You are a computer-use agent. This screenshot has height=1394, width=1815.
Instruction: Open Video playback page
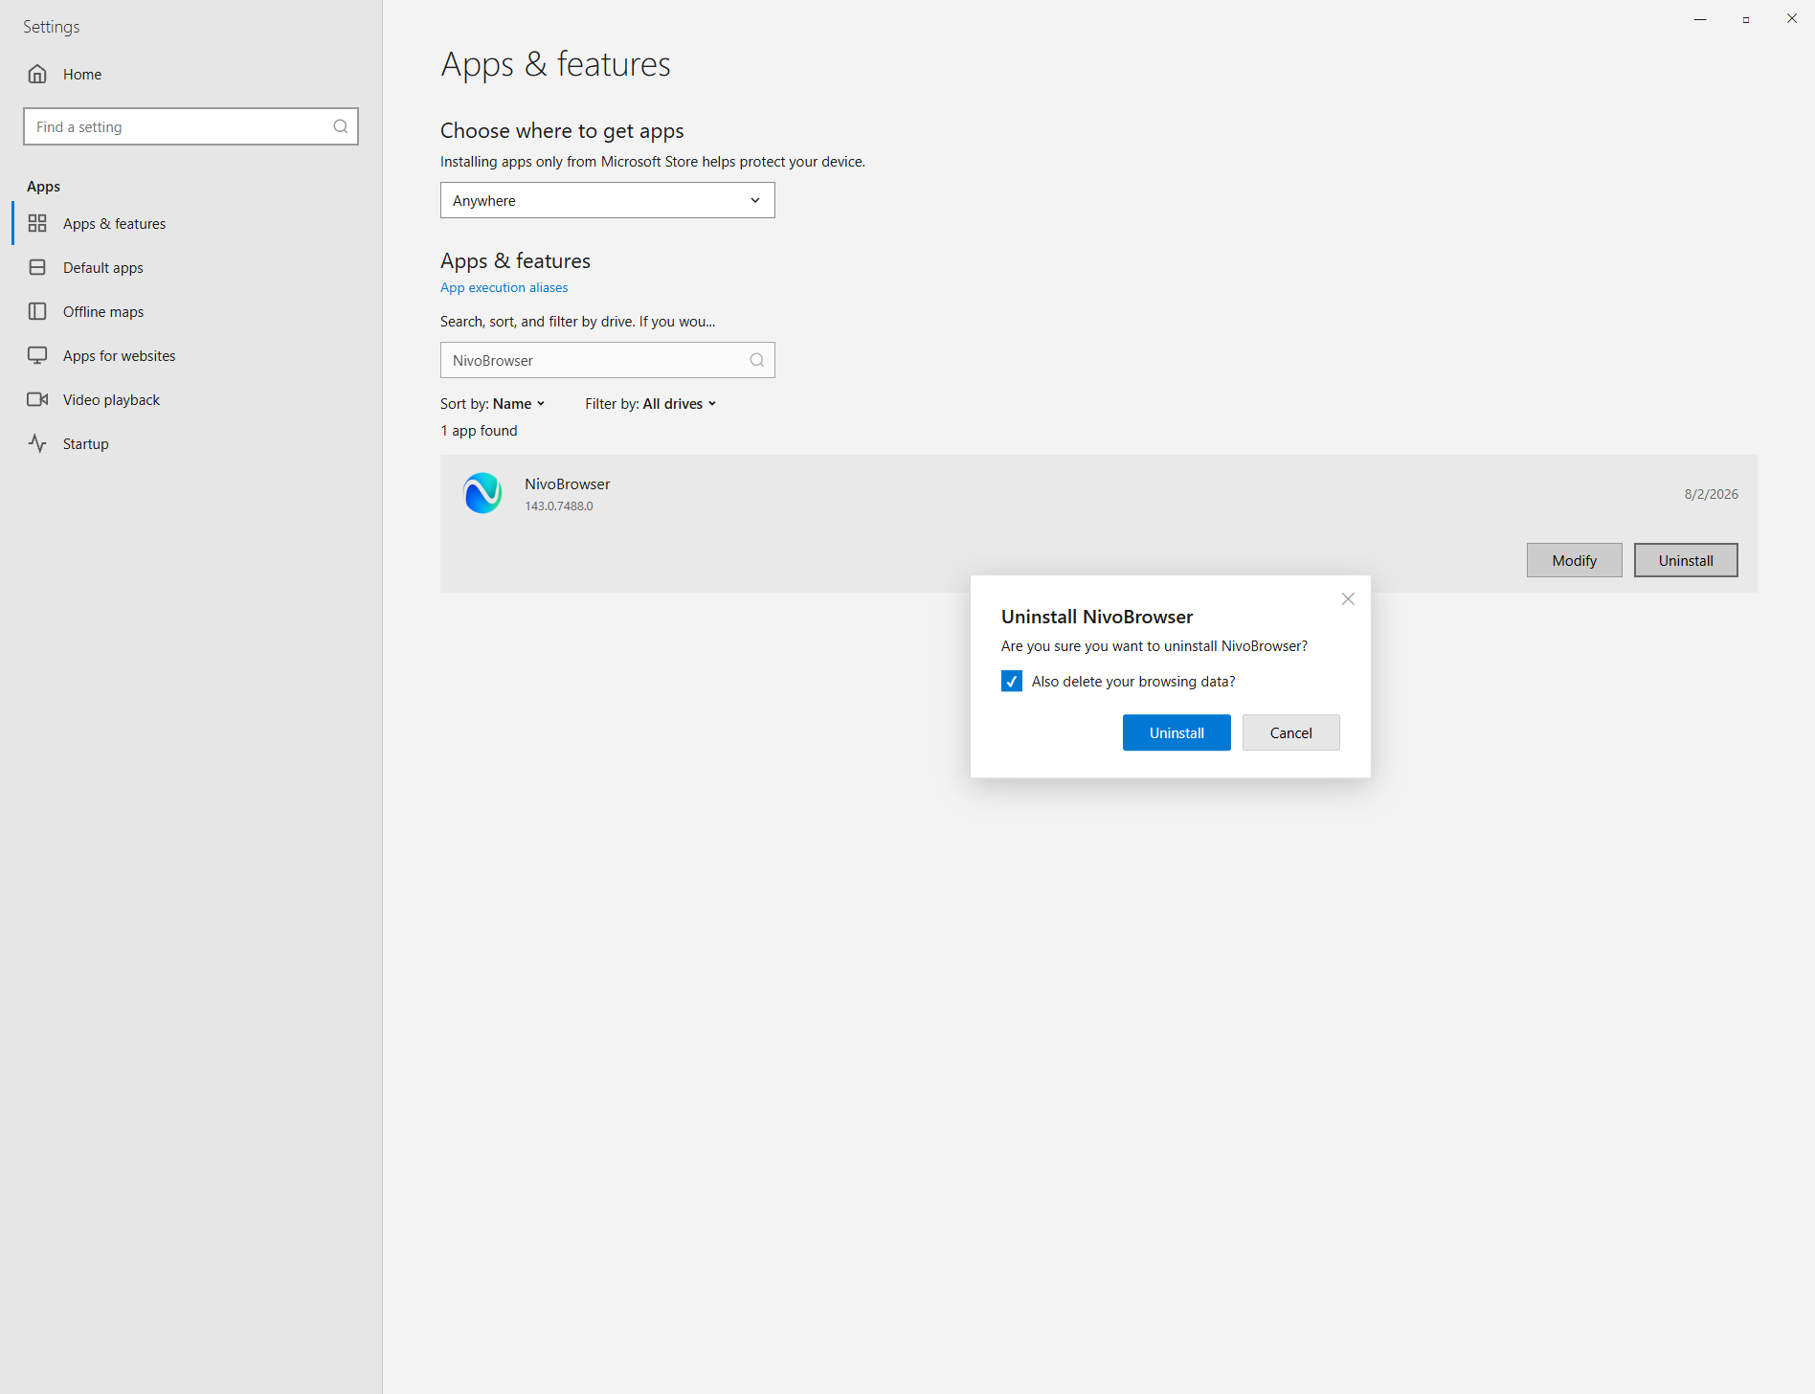tap(191, 399)
